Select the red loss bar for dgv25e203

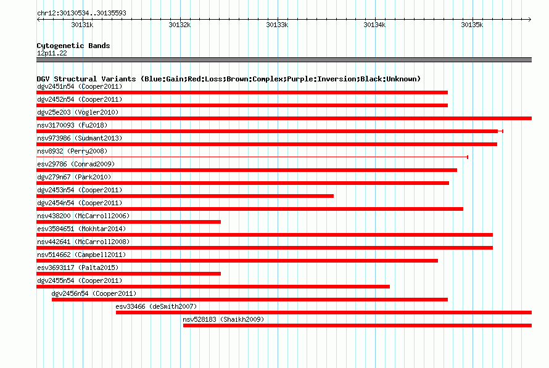tap(284, 118)
